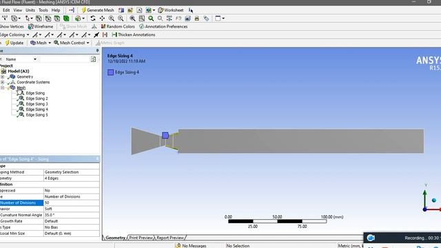Viewport: 441px width, 248px height.
Task: Toggle Thicken Annotations
Action: pos(133,34)
